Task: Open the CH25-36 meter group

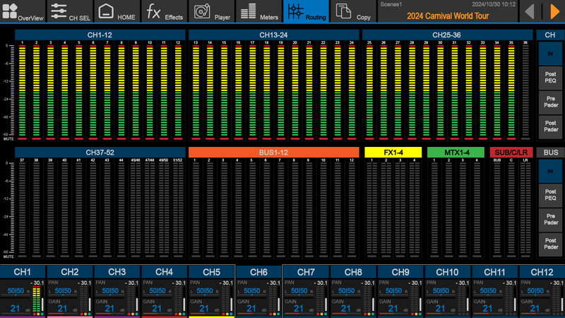Action: click(447, 35)
